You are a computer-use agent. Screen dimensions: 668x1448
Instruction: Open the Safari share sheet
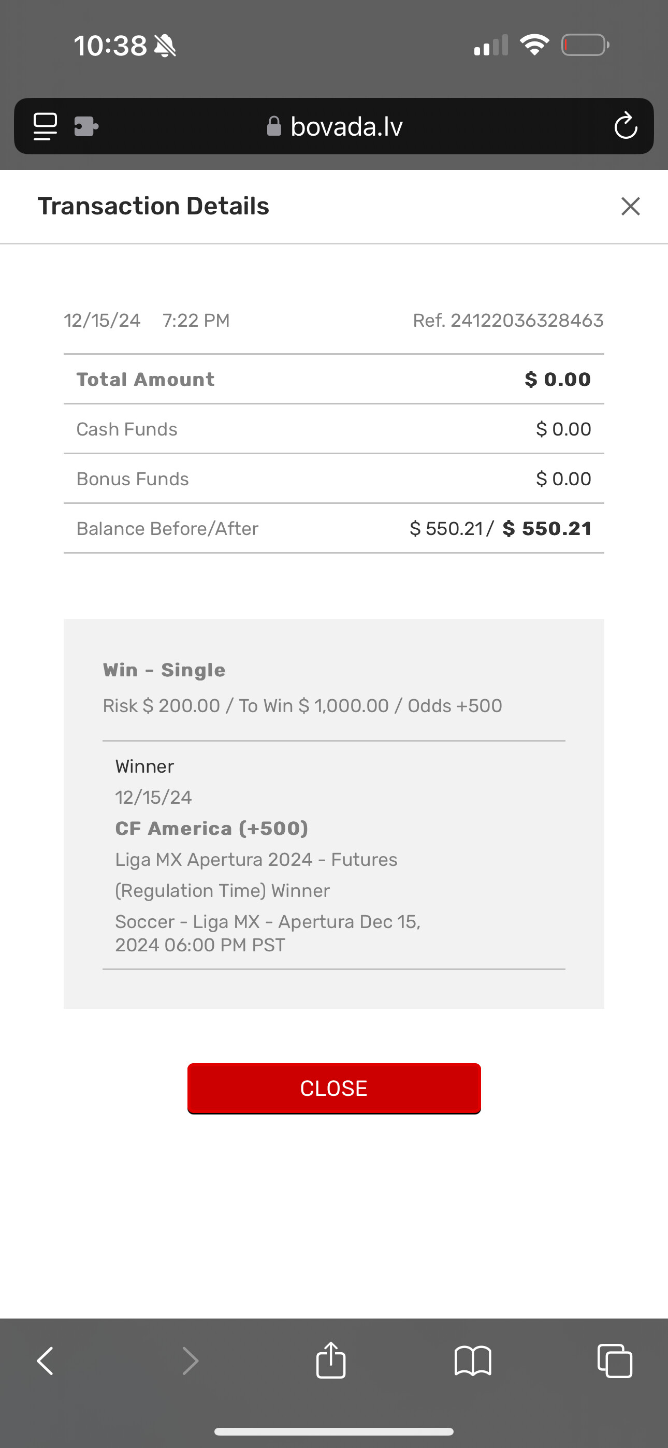click(331, 1360)
